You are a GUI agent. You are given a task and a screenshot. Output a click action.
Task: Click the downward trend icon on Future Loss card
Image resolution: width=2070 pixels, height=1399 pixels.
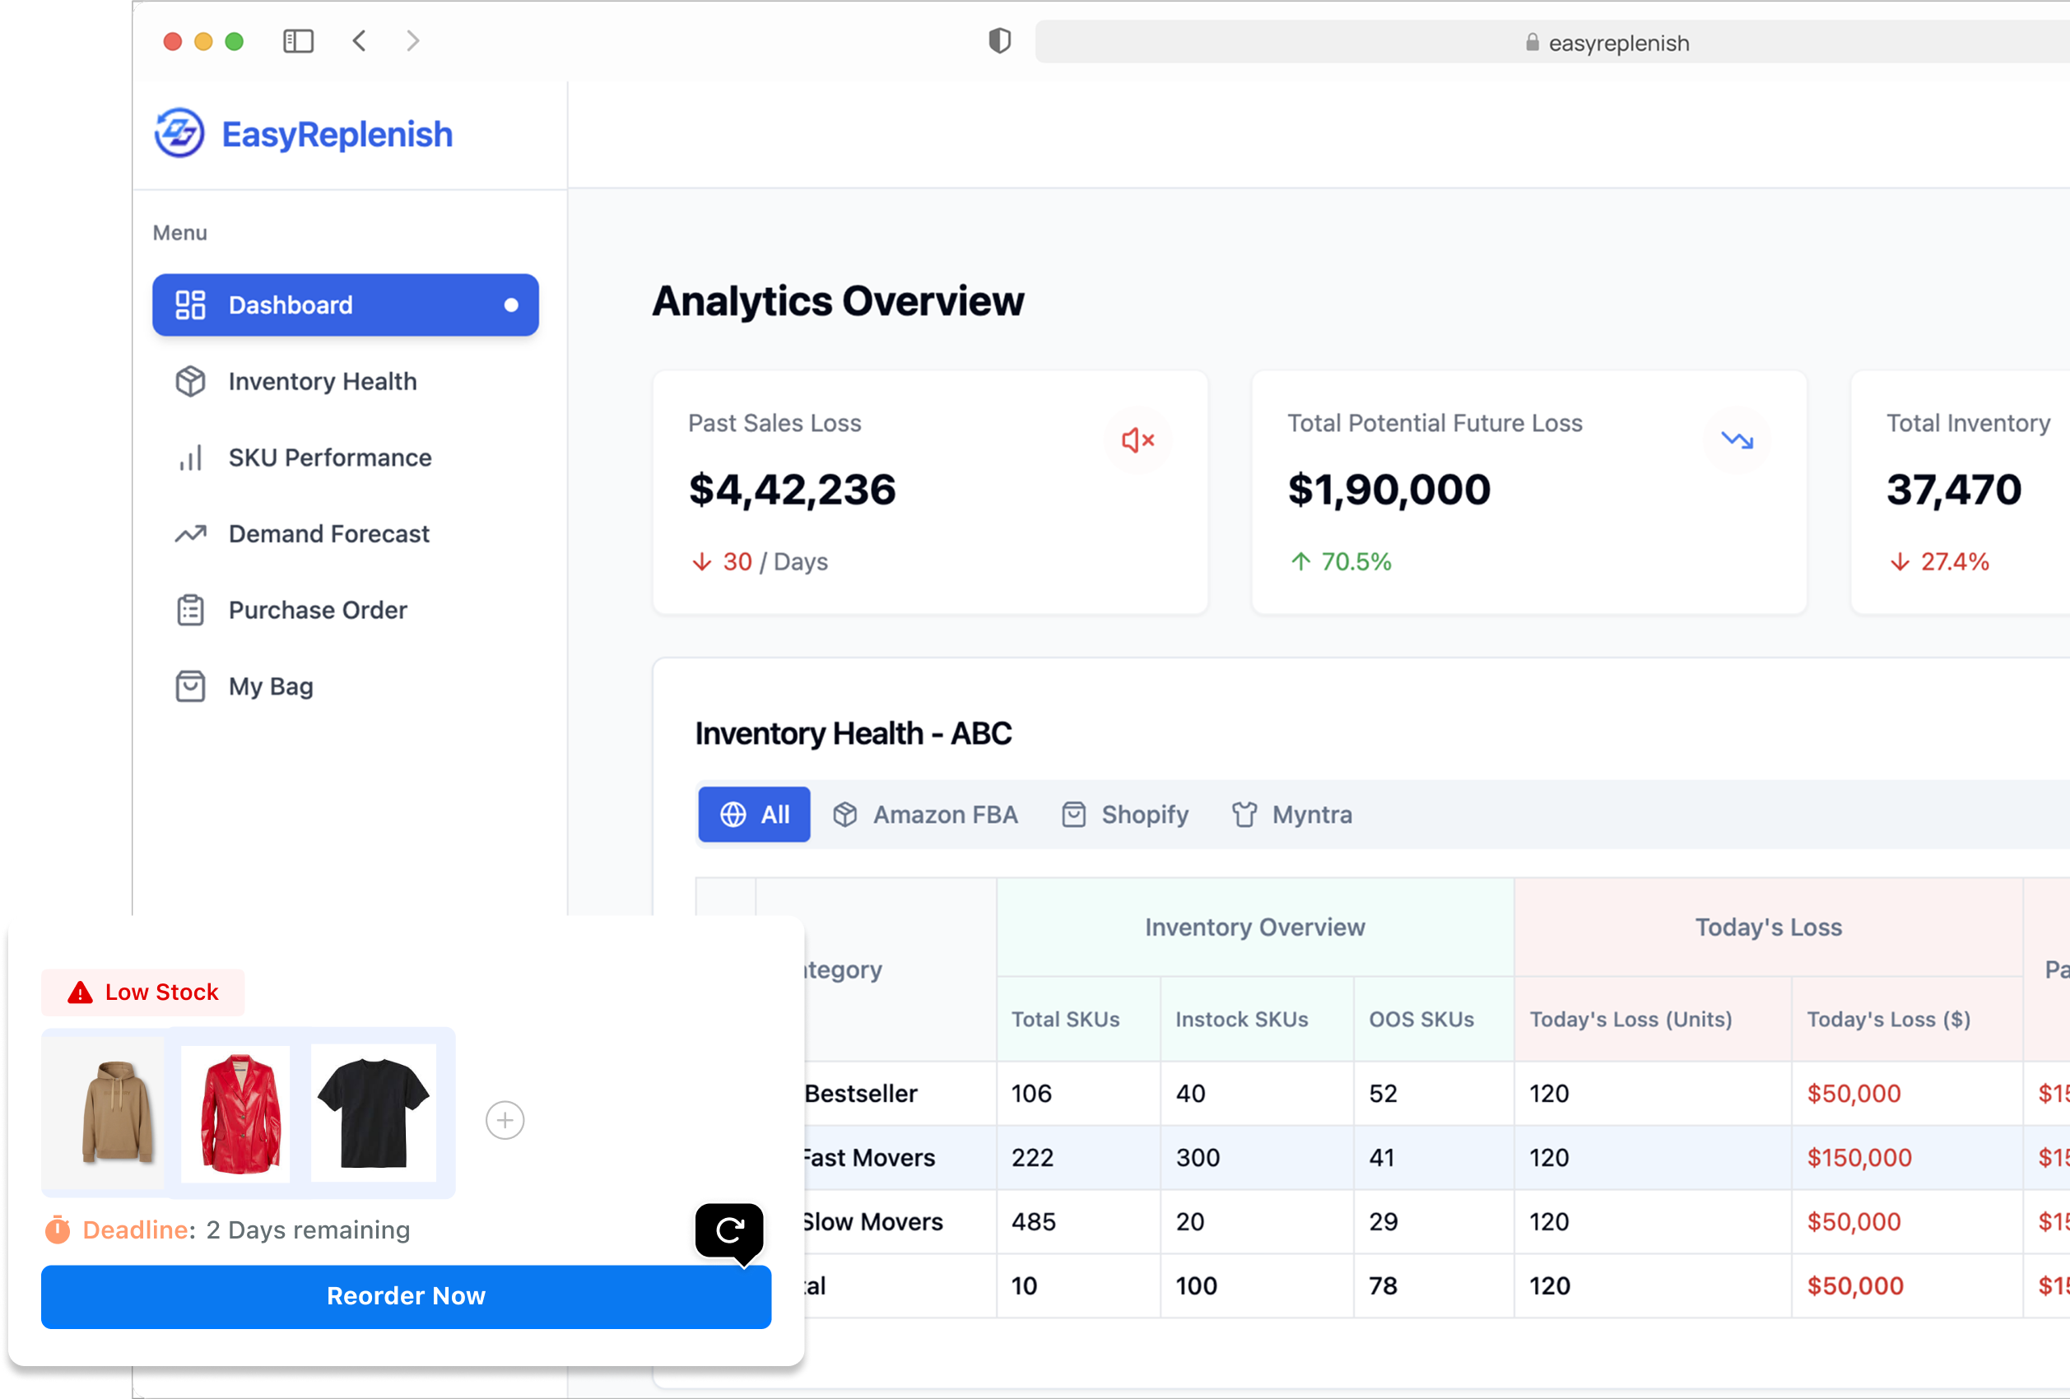[1736, 440]
